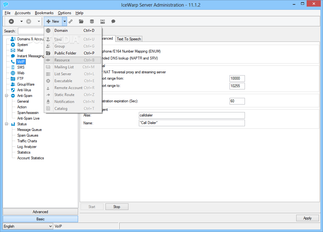Image resolution: width=323 pixels, height=232 pixels.
Task: Collapse the Status tree node
Action: (6, 124)
